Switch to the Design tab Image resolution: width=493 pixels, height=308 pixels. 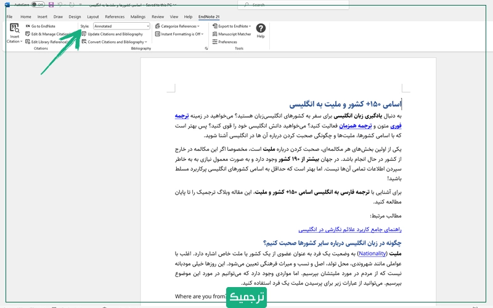[75, 17]
